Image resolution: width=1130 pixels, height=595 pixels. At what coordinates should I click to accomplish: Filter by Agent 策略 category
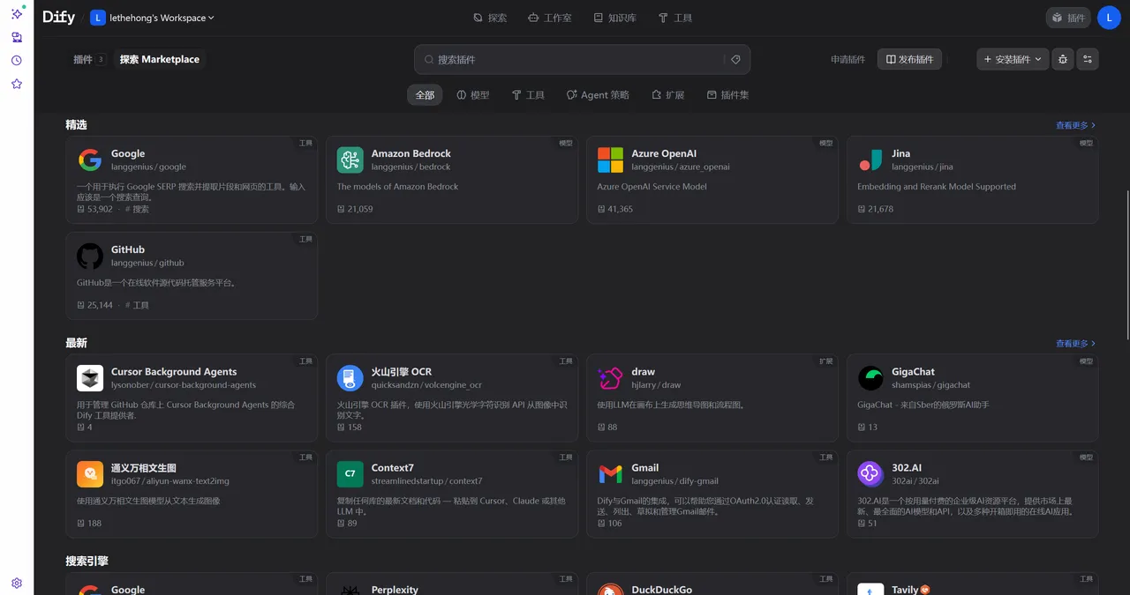coord(598,94)
